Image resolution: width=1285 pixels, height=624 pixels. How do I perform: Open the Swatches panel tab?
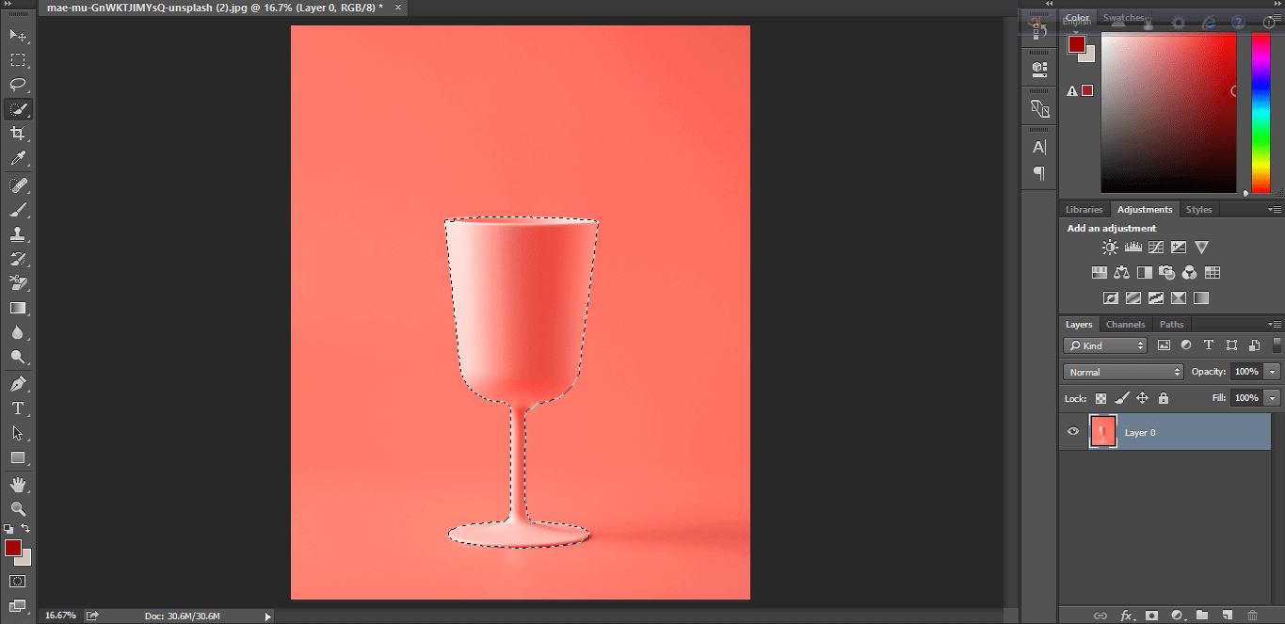click(1126, 17)
